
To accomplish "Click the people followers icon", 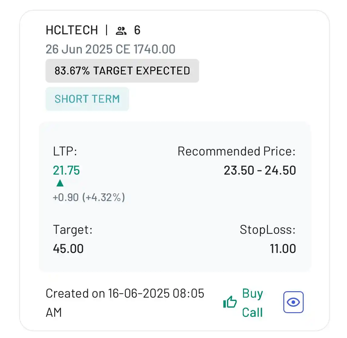I will pos(121,31).
